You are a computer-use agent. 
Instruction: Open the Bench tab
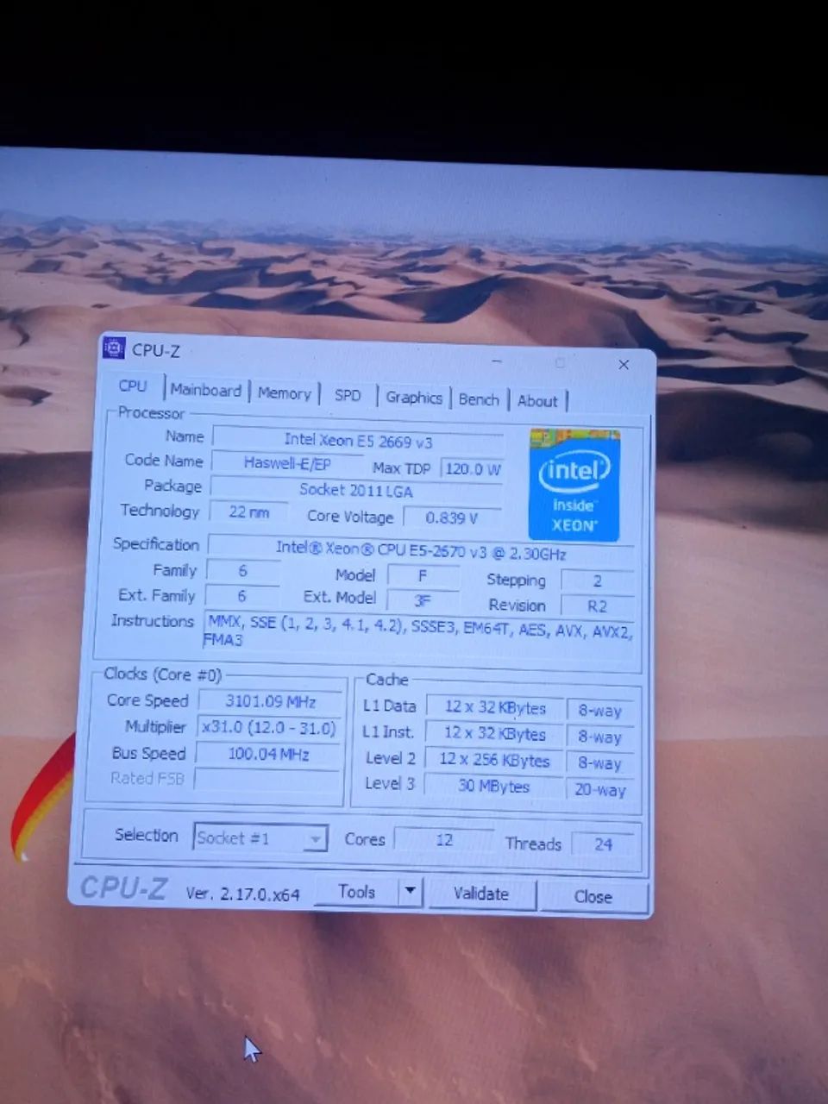coord(479,399)
